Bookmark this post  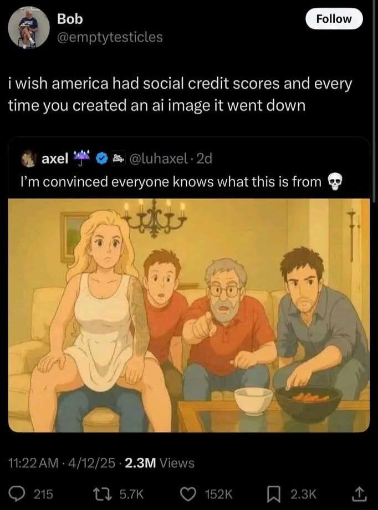point(272,494)
